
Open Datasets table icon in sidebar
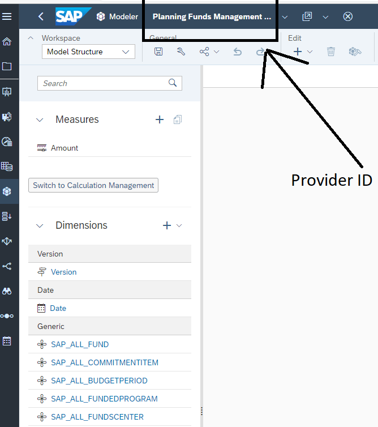coord(7,166)
